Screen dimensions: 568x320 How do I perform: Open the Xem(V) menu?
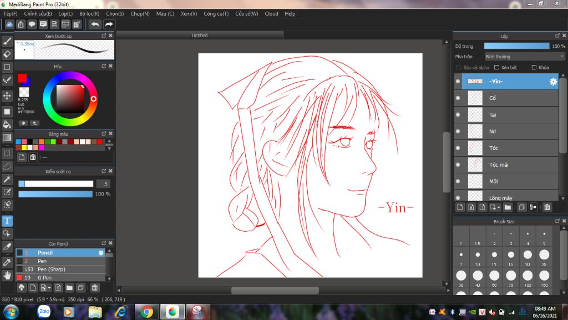point(189,14)
